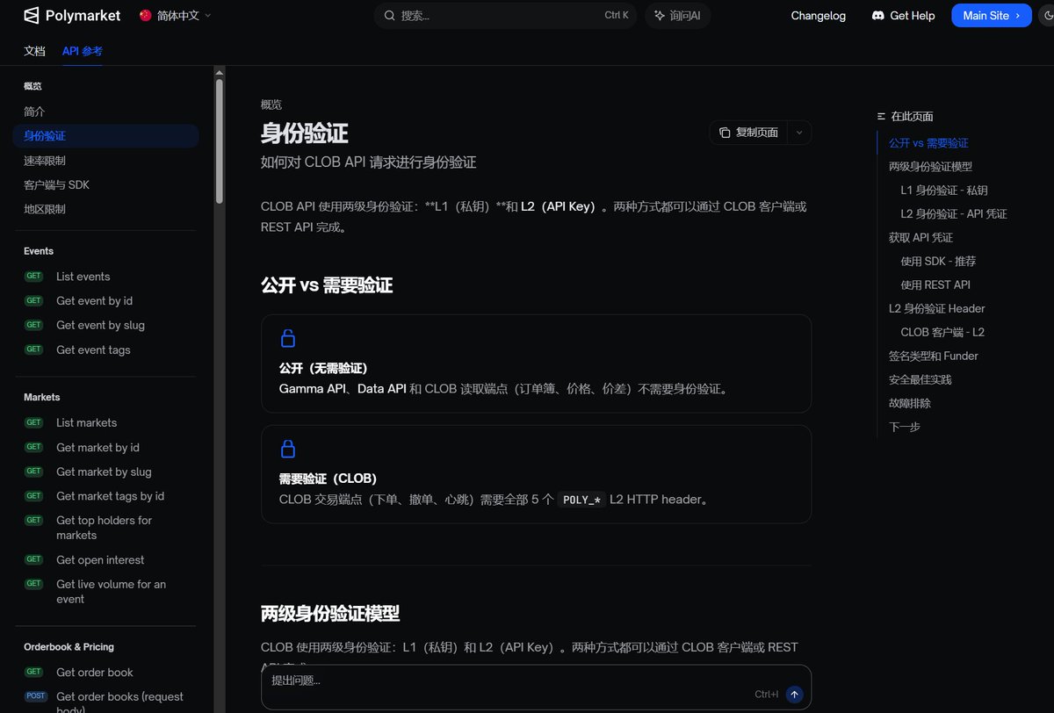Jump to 签名类型和 Funder section

coord(933,356)
